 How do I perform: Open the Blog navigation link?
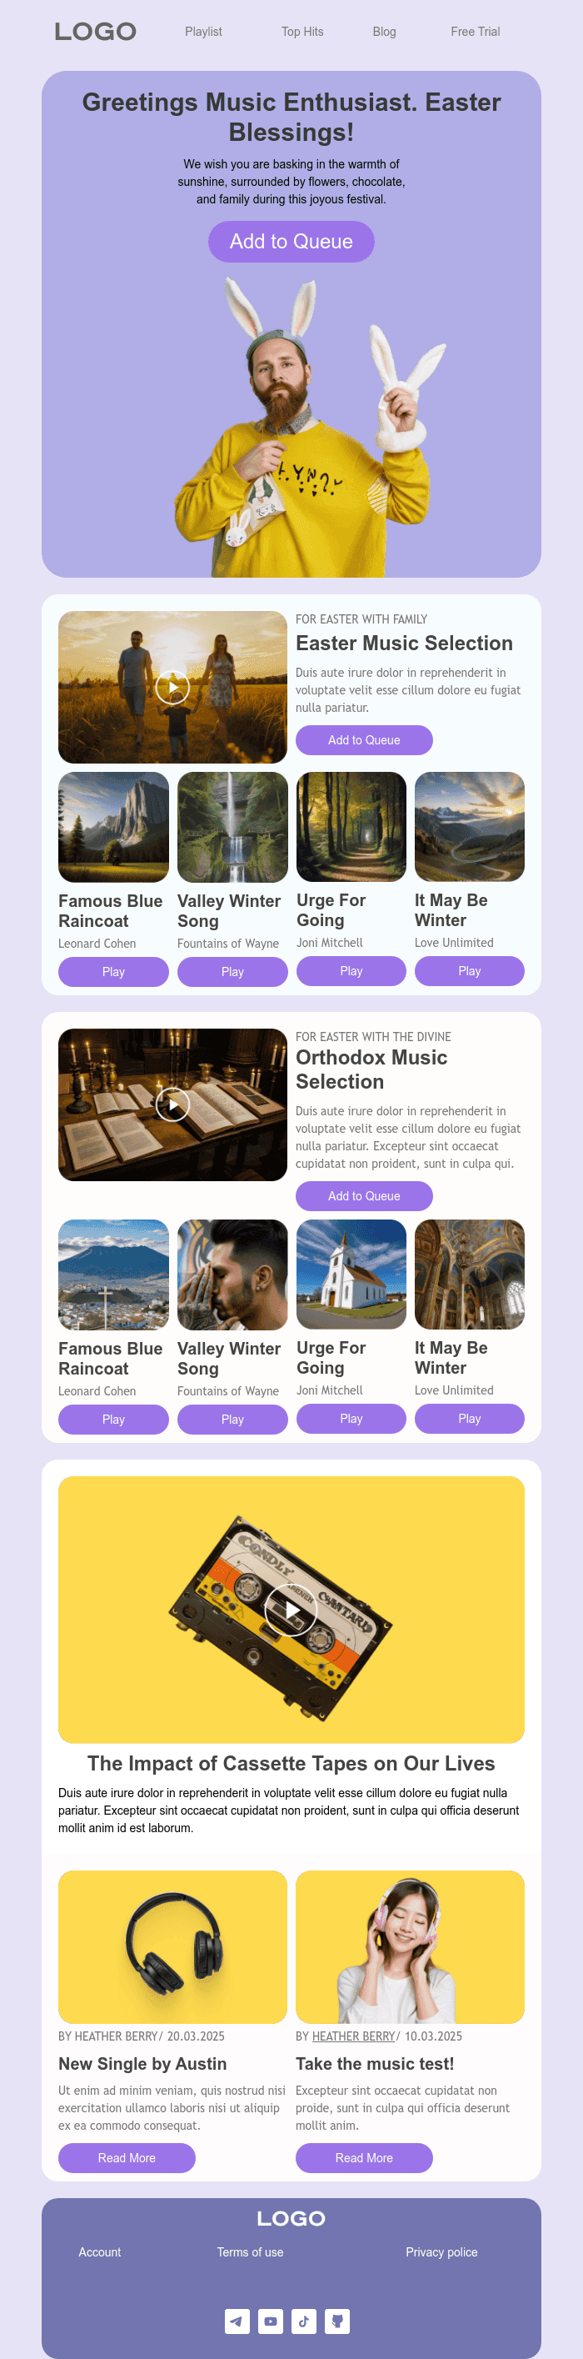pyautogui.click(x=385, y=31)
